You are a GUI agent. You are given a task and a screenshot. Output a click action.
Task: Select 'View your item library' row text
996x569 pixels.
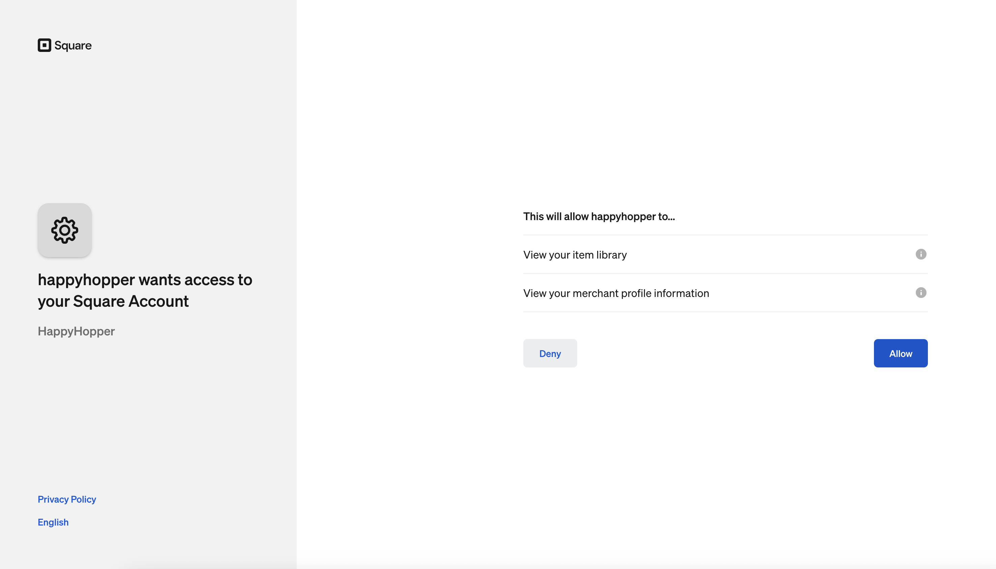[575, 255]
